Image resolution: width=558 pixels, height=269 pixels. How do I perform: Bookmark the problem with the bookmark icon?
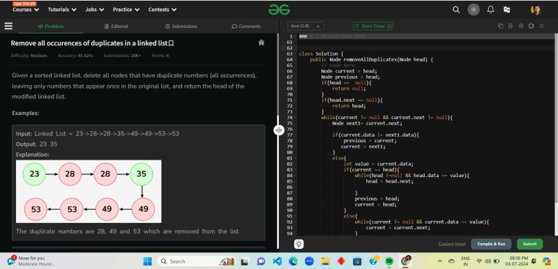point(171,43)
